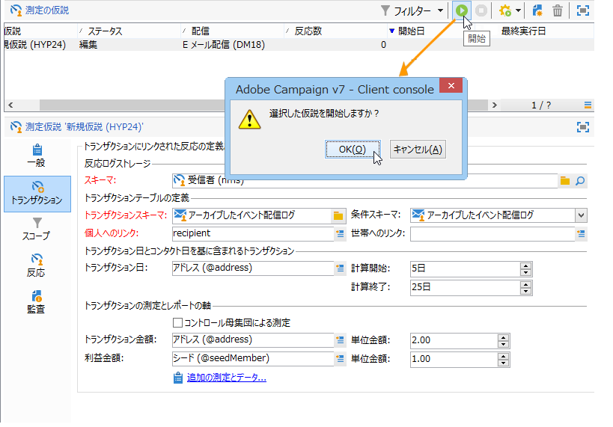Open the トランザクション tab

click(37, 194)
